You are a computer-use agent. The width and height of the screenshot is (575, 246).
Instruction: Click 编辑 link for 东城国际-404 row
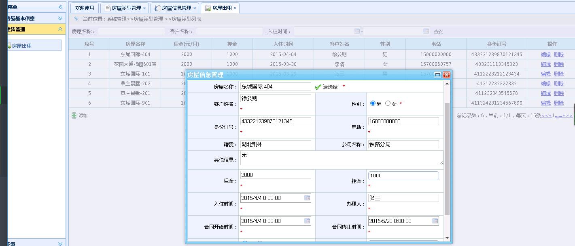pos(545,55)
